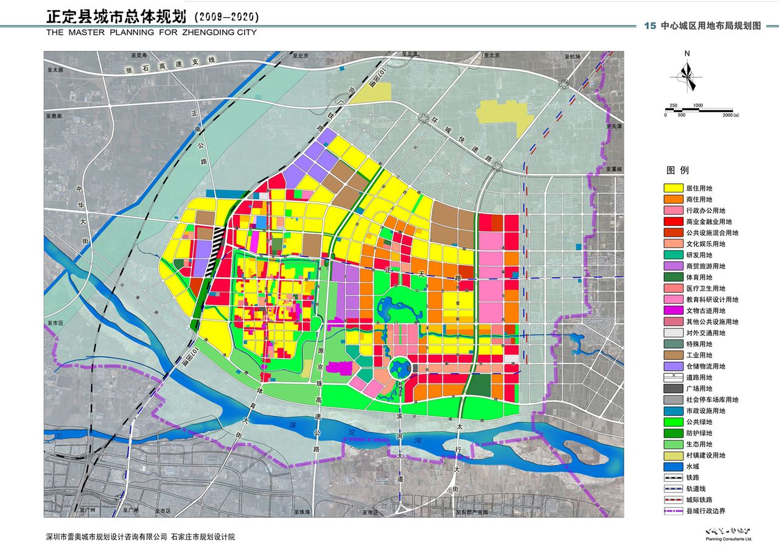Viewport: 779px width, 551px height.
Task: Select the orange 商住用地 legend swatch
Action: coord(672,199)
